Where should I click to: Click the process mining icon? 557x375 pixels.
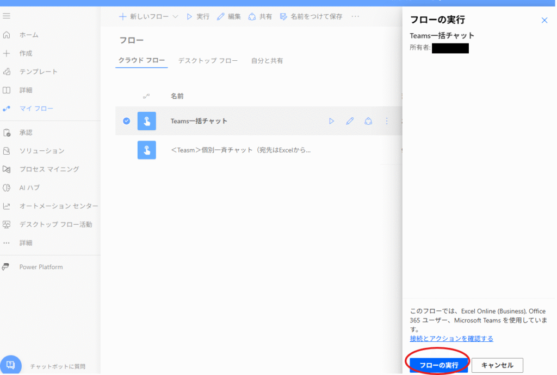click(7, 169)
